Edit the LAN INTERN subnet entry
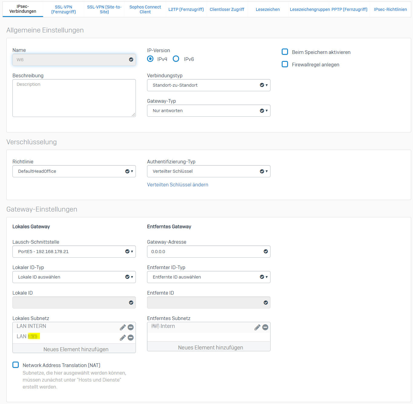 (x=123, y=327)
